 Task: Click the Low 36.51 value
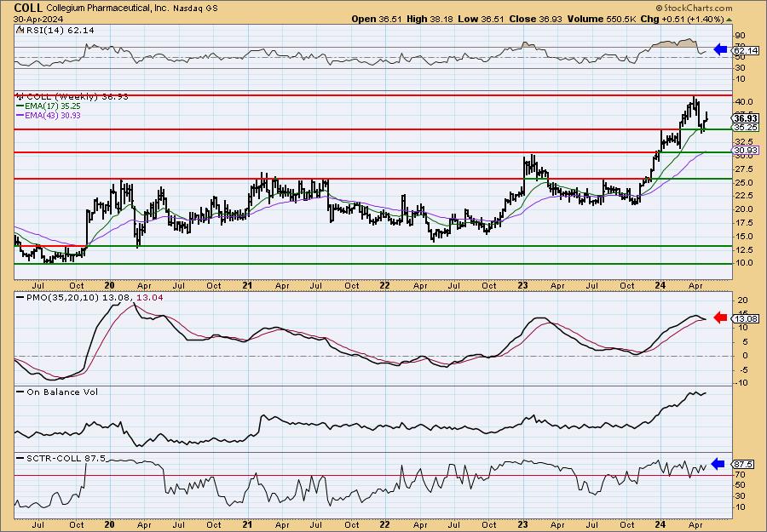481,19
